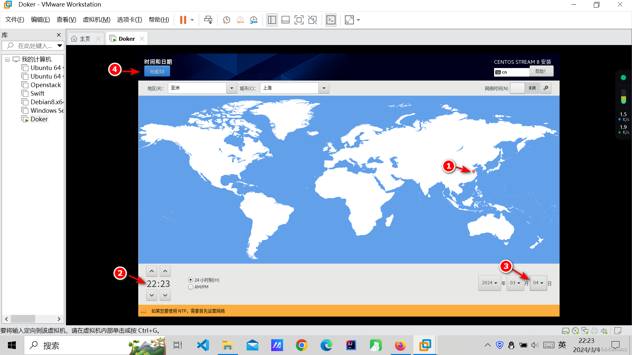
Task: Click send Ctrl+Alt+Del toolbar icon
Action: point(208,20)
